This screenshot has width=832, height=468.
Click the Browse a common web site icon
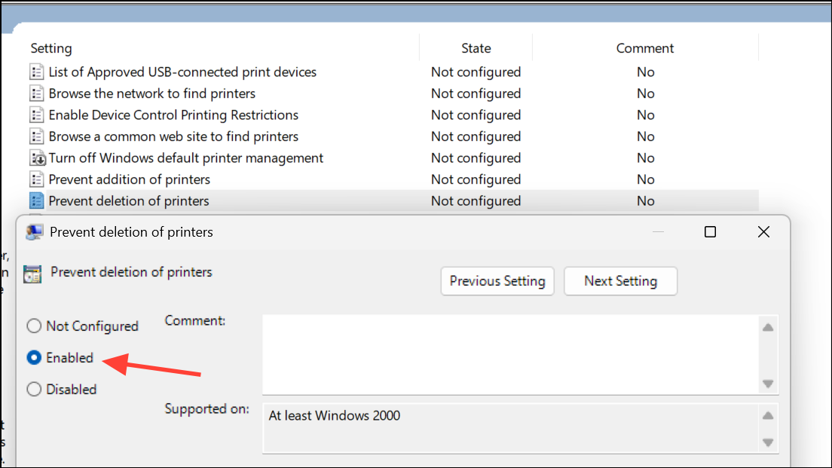[x=37, y=136]
